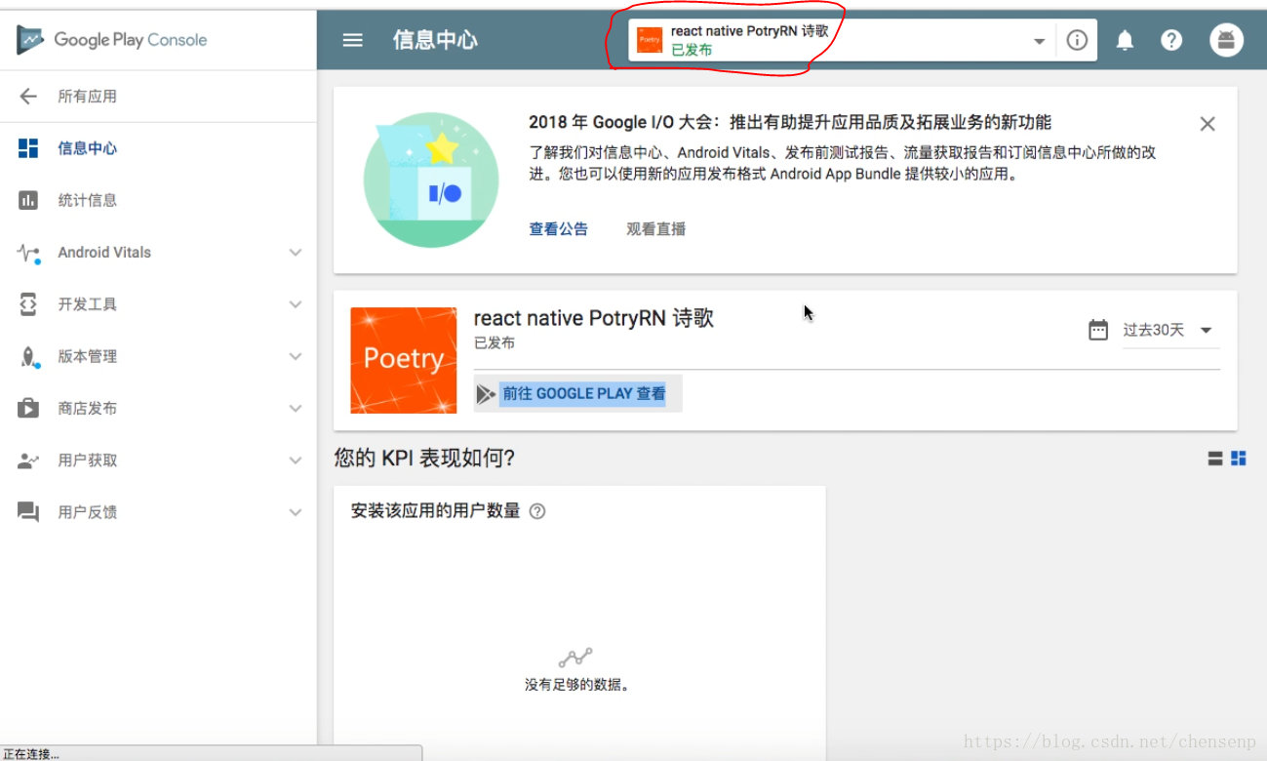
Task: Click the calendar icon beside 过去30天
Action: 1098,330
